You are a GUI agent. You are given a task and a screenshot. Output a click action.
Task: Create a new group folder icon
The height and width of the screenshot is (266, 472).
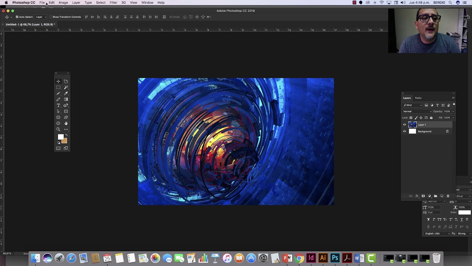(435, 196)
